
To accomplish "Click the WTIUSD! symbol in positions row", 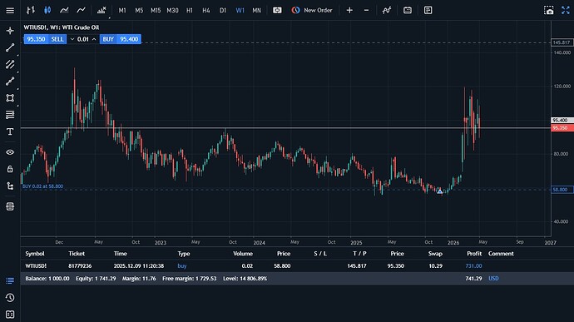I will point(36,266).
